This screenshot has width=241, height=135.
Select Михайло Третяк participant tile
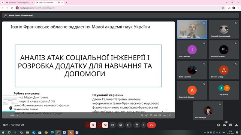tap(224, 50)
